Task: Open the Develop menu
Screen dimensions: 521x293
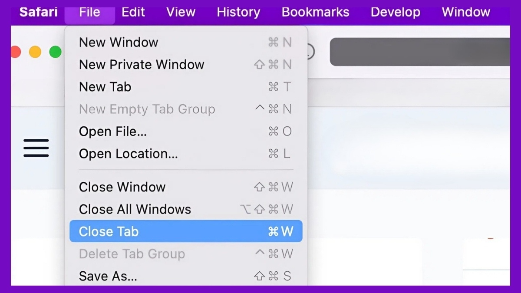Action: pos(395,12)
